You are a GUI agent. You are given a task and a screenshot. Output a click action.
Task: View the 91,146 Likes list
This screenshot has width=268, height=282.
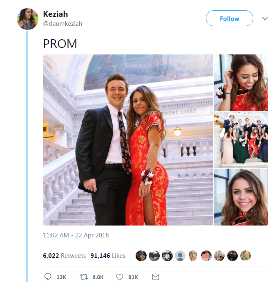click(108, 256)
